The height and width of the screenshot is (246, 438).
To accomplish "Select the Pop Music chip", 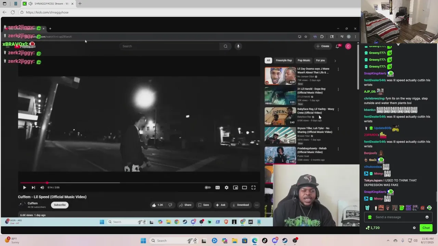I will pyautogui.click(x=304, y=60).
